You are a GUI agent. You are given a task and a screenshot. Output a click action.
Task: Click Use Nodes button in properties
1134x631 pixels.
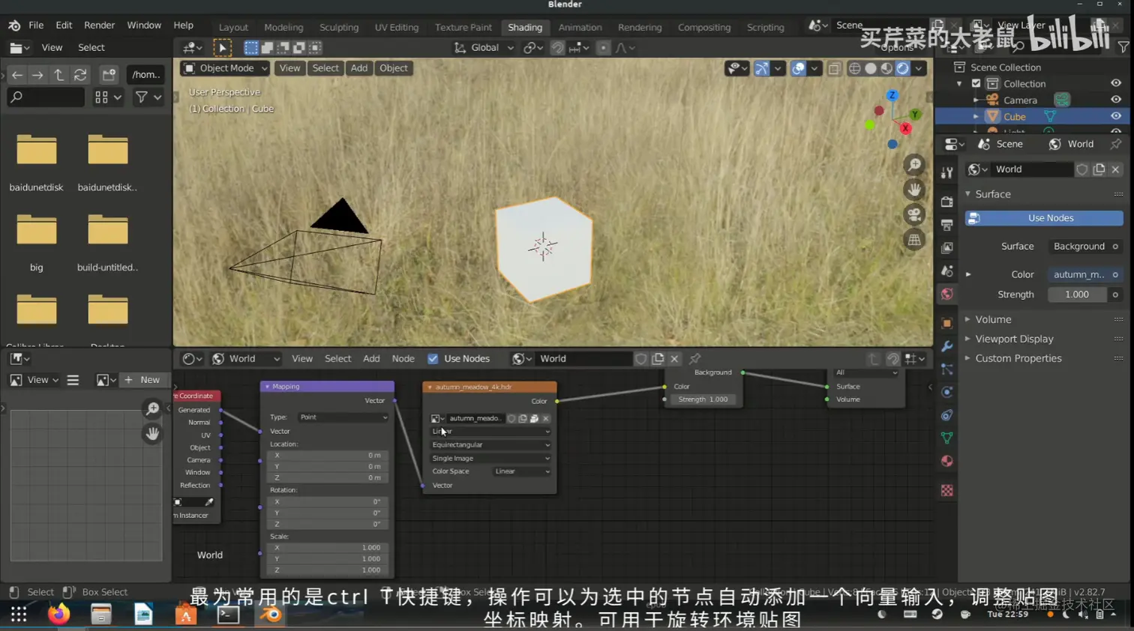[x=1044, y=218]
